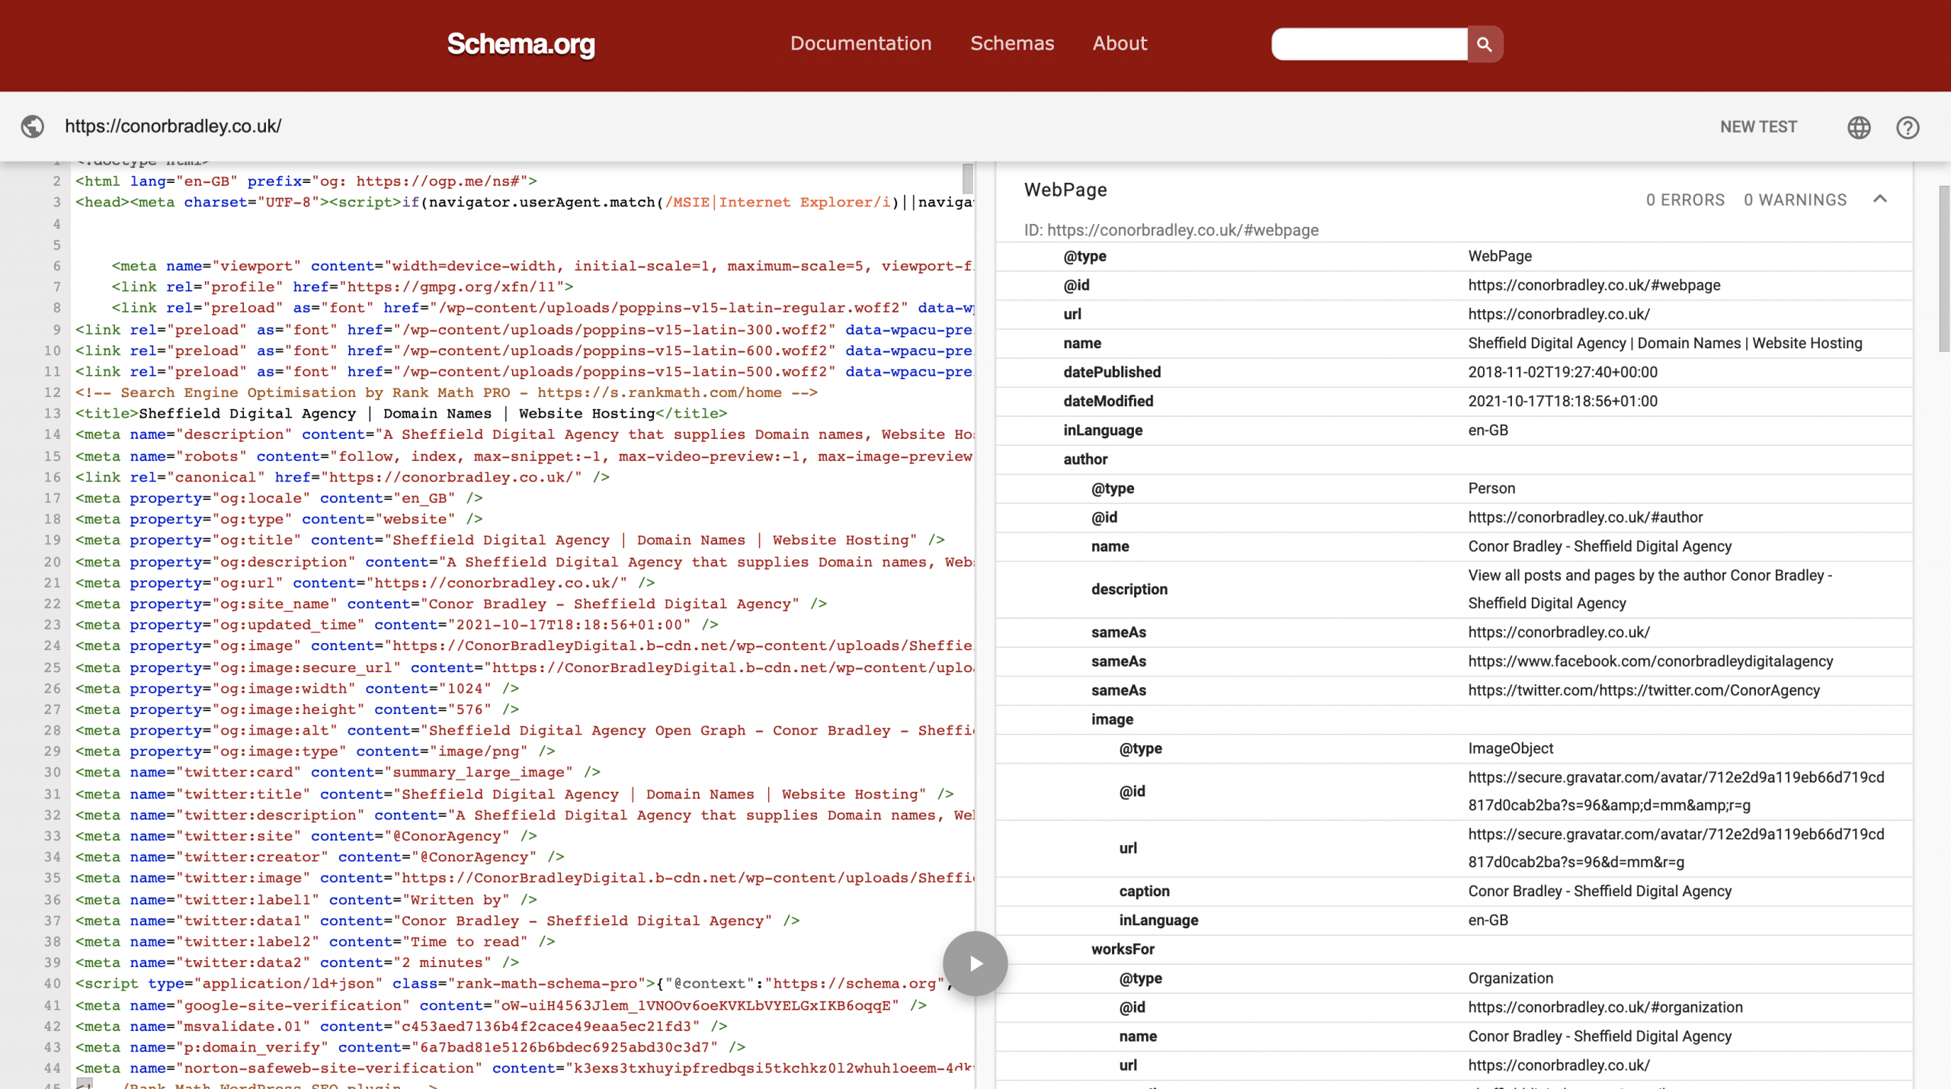Collapse the WebPage result section

[1880, 199]
